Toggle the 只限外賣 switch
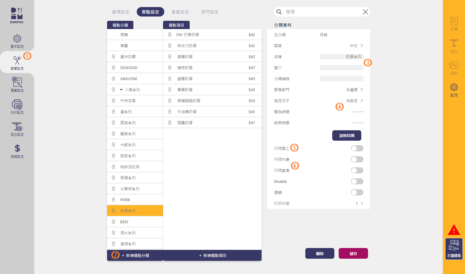 [x=357, y=159]
